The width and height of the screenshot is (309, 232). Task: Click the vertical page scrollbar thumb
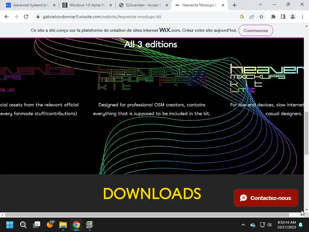pos(307,133)
